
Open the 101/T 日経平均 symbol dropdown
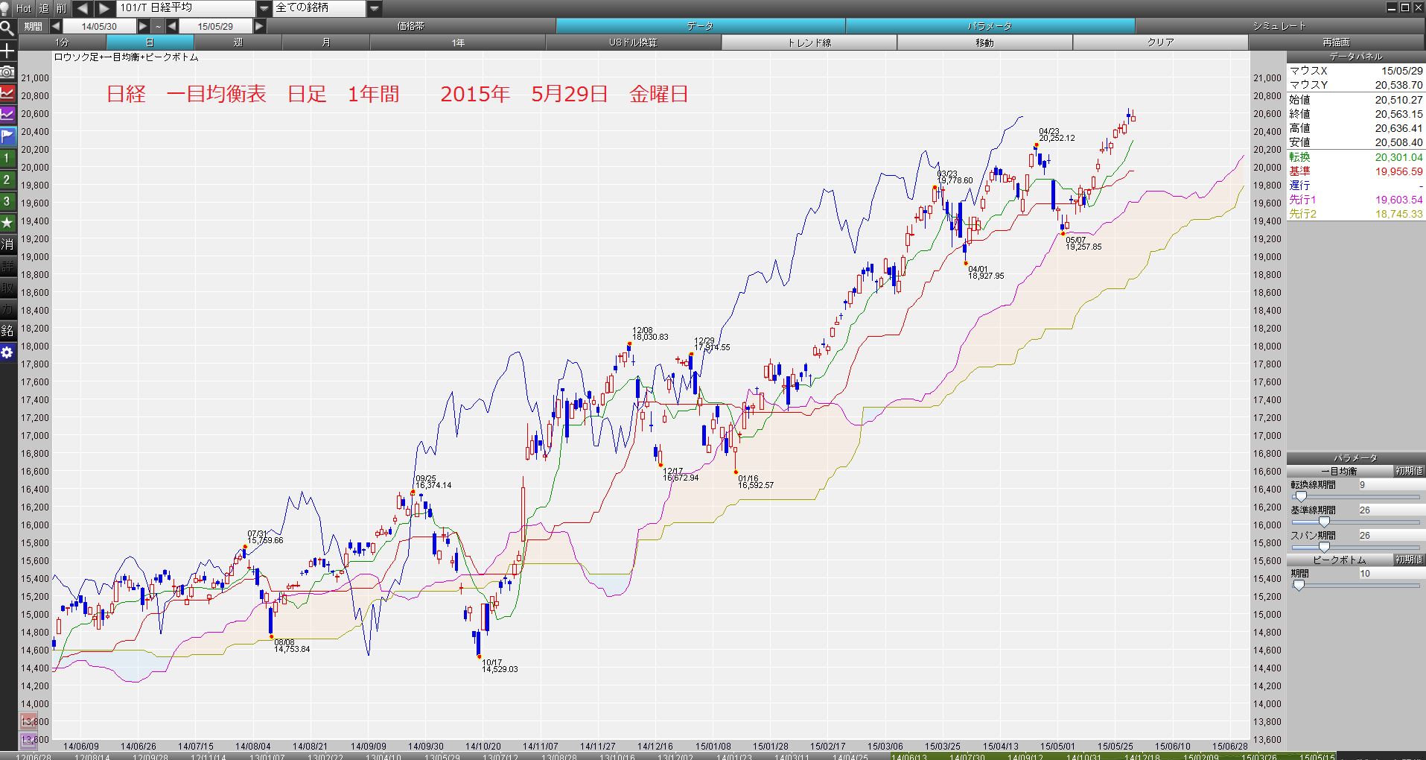point(264,8)
